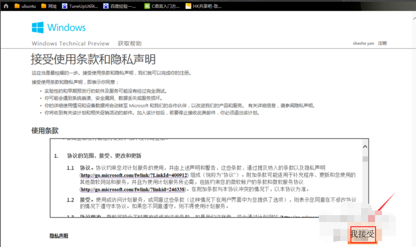416x247 pixels.
Task: Click the scrollbar up arrow
Action: coord(365,146)
